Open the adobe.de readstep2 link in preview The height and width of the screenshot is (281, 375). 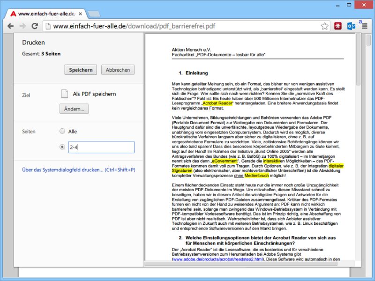(217, 259)
